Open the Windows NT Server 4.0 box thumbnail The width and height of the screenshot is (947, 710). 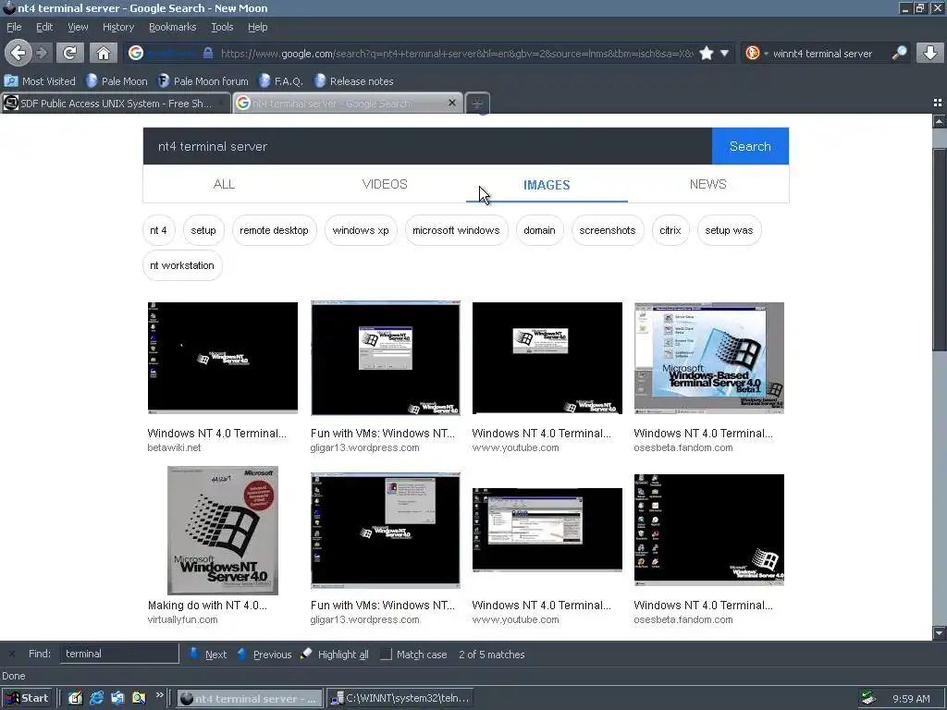coord(222,530)
